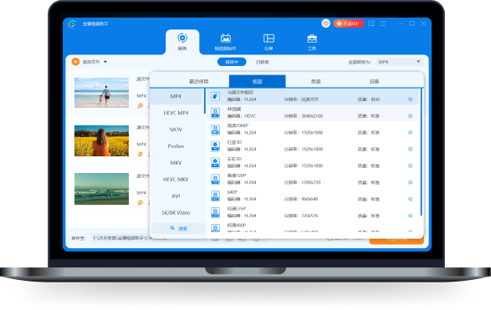Viewport: 491px width, 310px height.
Task: Open the toolbox briefcase icon
Action: pyautogui.click(x=312, y=38)
